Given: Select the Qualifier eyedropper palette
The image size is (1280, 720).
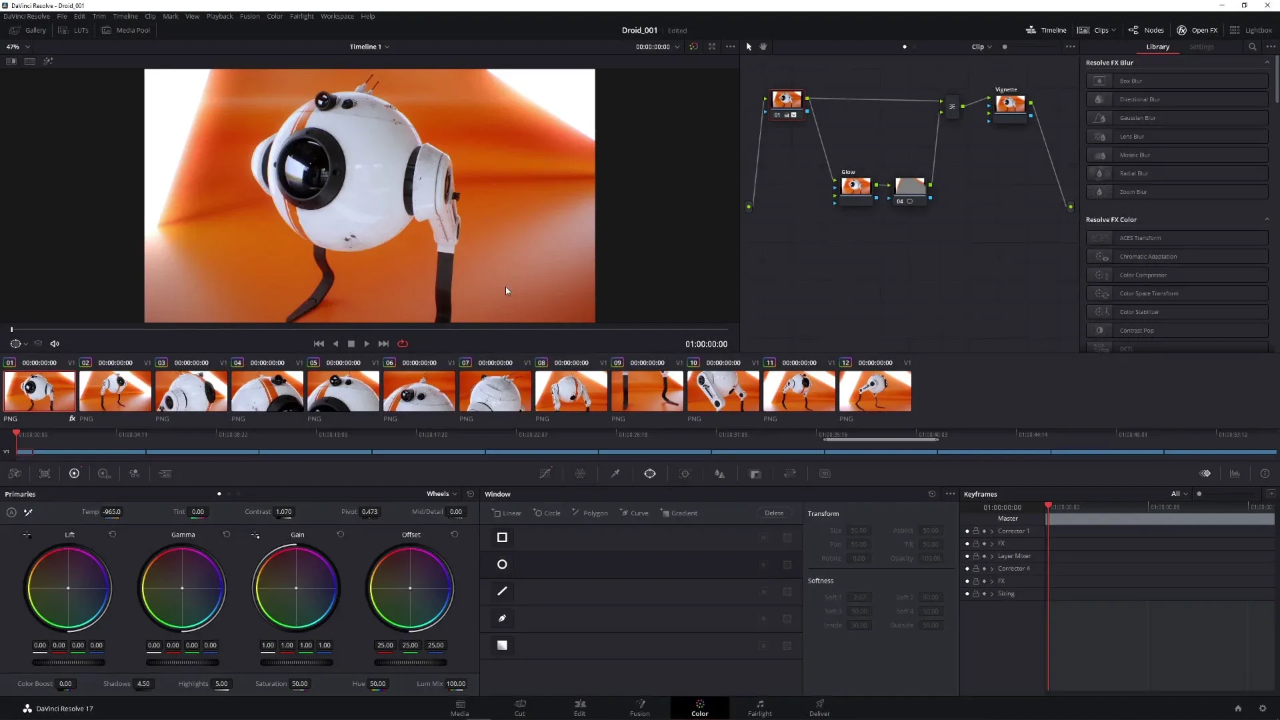Looking at the screenshot, I should coord(615,473).
